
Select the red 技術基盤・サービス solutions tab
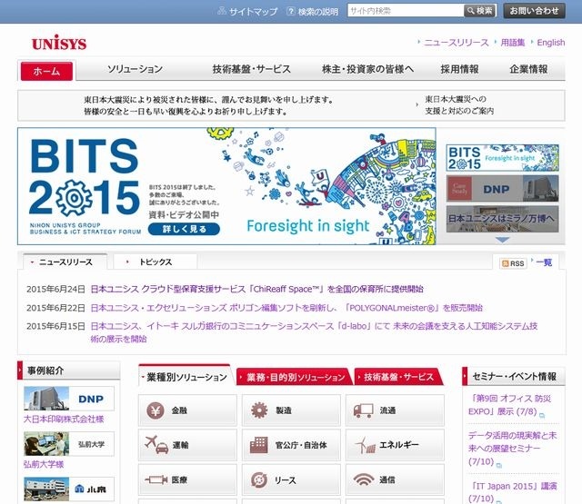click(398, 377)
